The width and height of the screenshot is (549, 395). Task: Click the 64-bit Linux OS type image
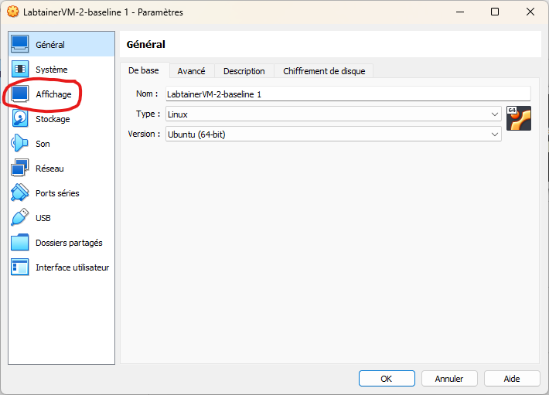(x=519, y=118)
